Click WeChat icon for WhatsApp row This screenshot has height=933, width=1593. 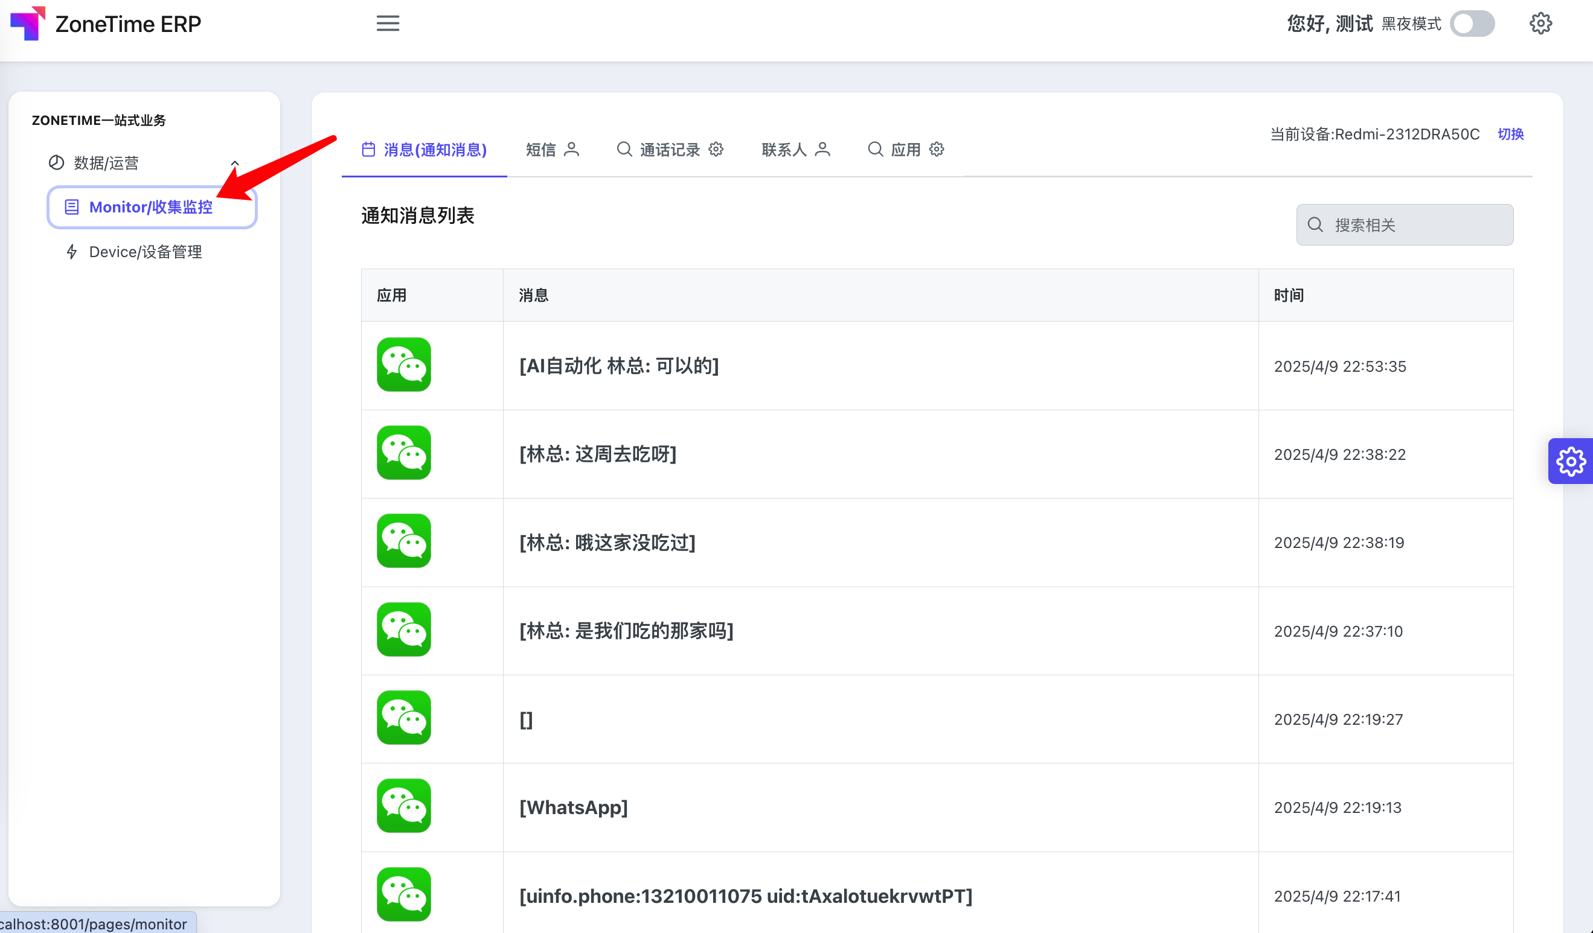point(404,807)
